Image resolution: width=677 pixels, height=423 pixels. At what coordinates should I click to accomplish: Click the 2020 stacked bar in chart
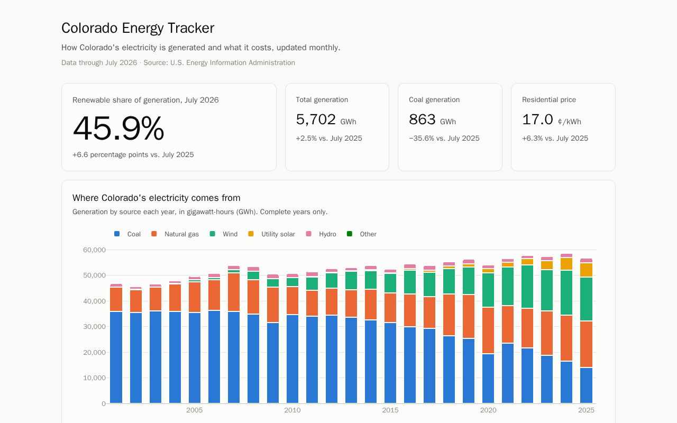click(488, 334)
